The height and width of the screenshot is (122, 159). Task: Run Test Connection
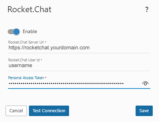click(49, 111)
